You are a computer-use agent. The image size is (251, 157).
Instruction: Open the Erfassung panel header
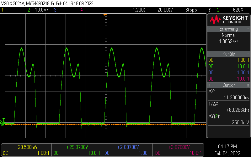(x=229, y=29)
